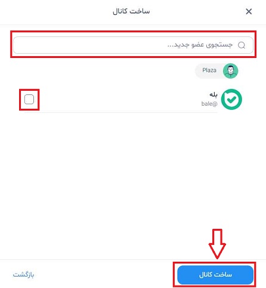This screenshot has width=266, height=288.
Task: Go back using the بازگشت link
Action: tap(23, 275)
